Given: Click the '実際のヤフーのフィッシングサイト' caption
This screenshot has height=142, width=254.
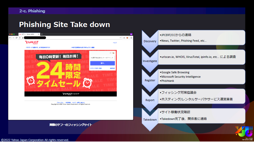Looking at the screenshot, I should coord(71,125).
